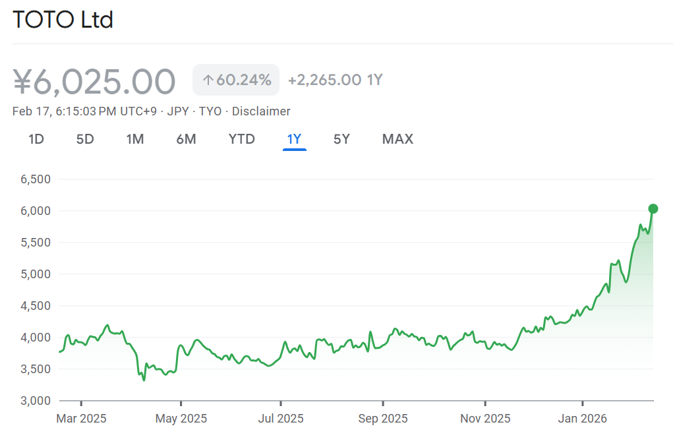Click the Nov 2025 axis label
Viewport: 673px width, 445px height.
tap(485, 419)
